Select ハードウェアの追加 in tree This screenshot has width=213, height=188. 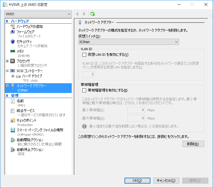(30, 27)
